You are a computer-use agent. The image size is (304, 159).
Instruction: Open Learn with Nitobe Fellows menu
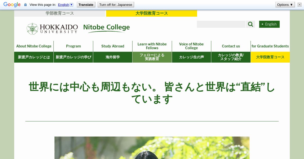[152, 46]
